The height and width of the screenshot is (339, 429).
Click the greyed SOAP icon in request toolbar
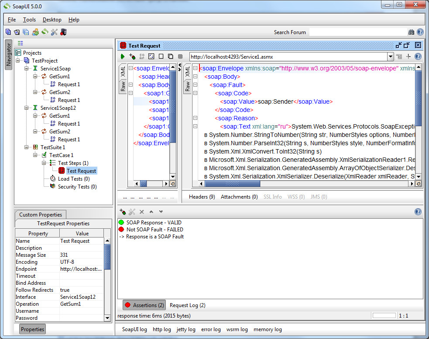[x=142, y=56]
